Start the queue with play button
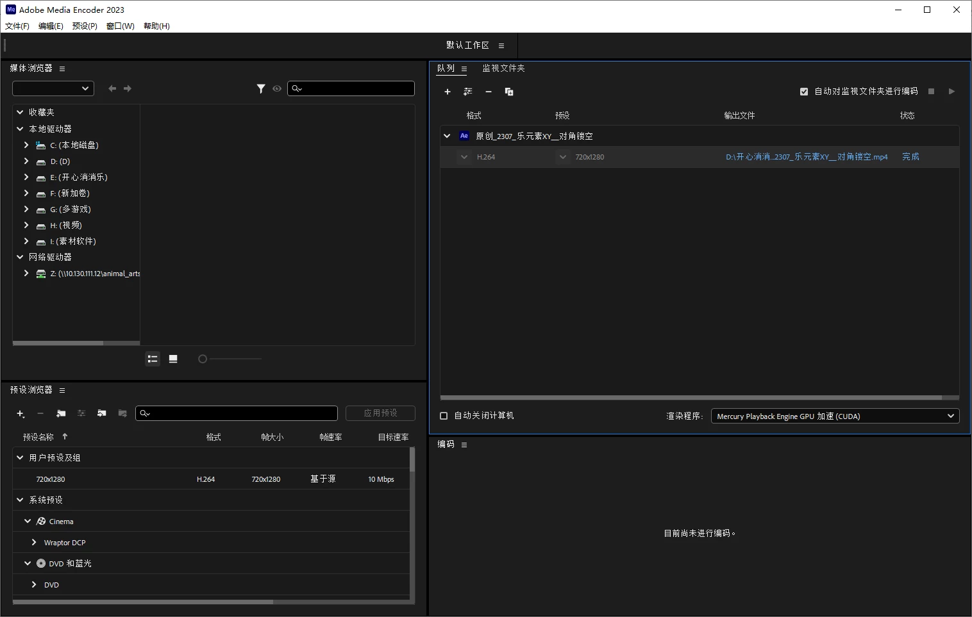 pos(951,91)
